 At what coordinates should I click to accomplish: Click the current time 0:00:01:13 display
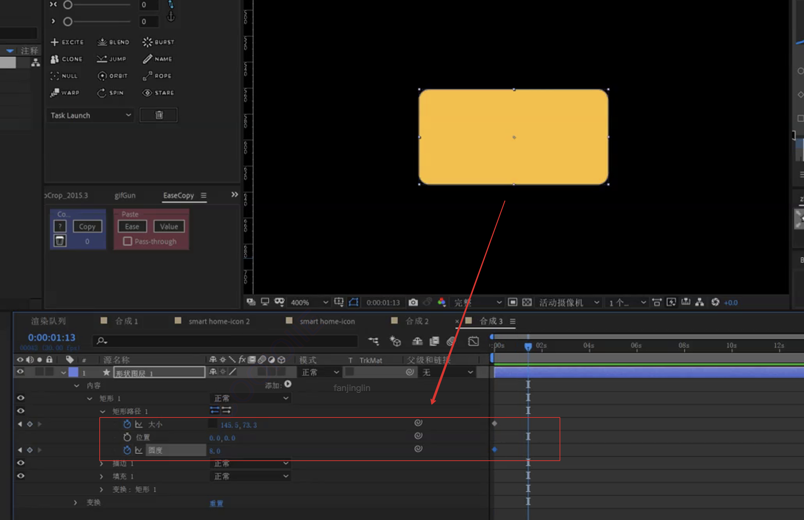(52, 337)
